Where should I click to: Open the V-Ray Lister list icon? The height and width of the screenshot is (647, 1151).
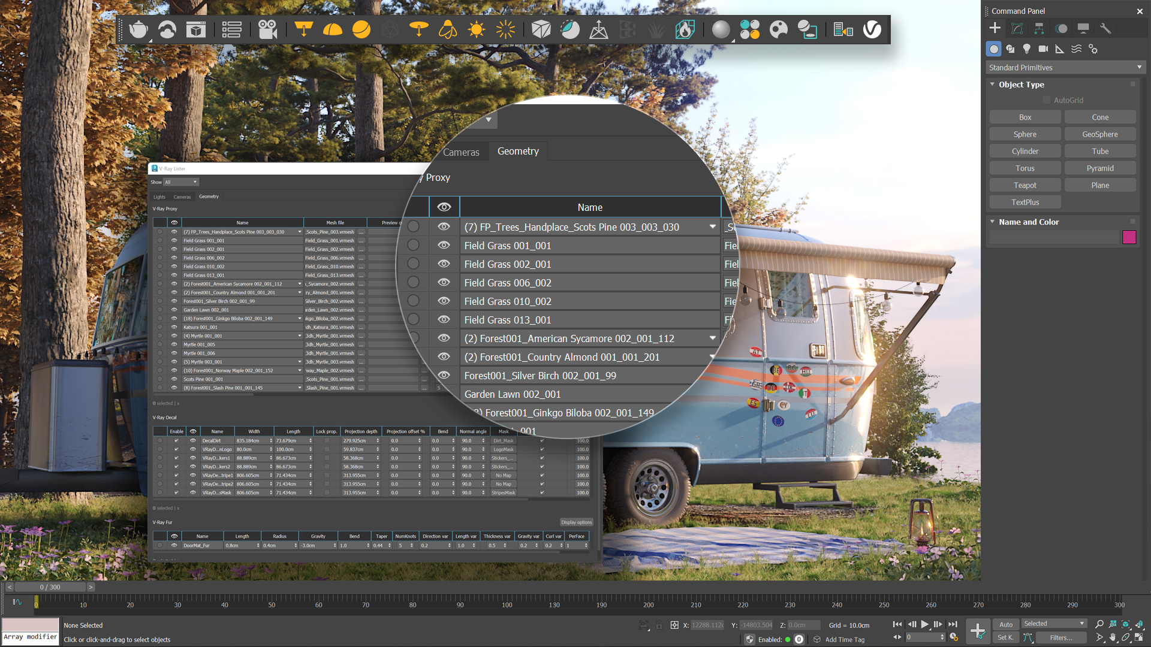pyautogui.click(x=231, y=29)
